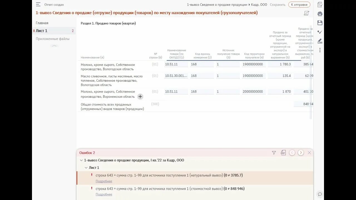
Task: Click Сохранить link in header
Action: pyautogui.click(x=278, y=4)
